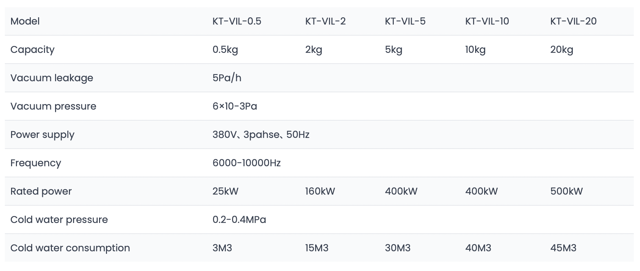Click the KT-VIL-20 column header
Image resolution: width=640 pixels, height=271 pixels.
click(x=574, y=21)
